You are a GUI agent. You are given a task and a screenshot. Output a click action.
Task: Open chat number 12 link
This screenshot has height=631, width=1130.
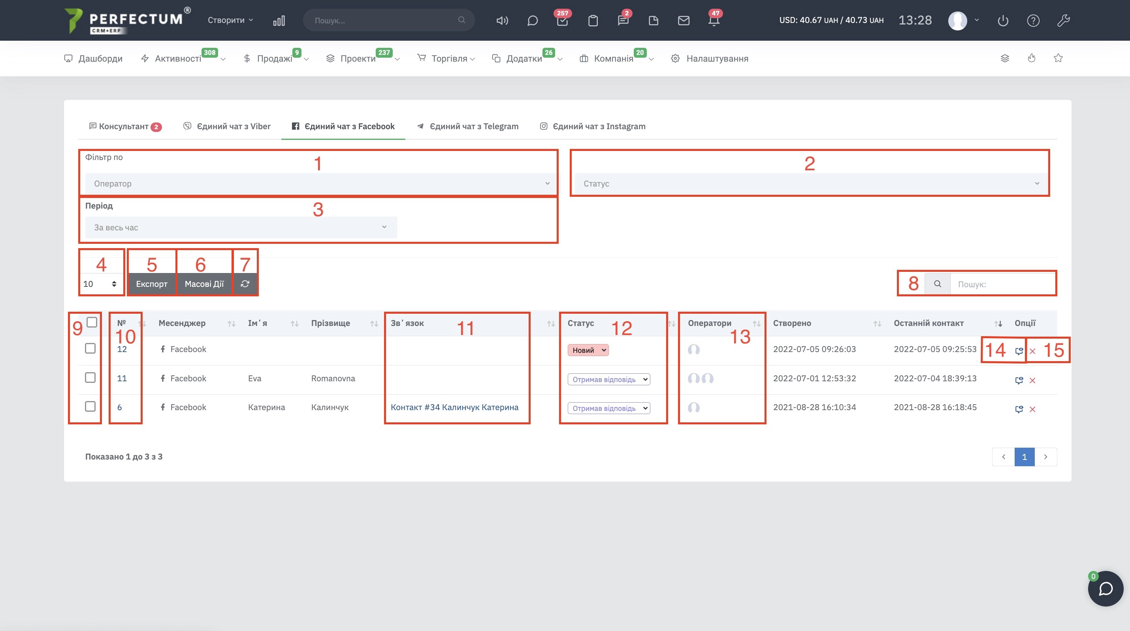pos(122,349)
